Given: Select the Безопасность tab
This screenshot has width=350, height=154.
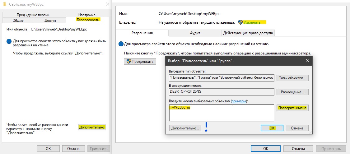Looking at the screenshot, I should click(x=88, y=20).
